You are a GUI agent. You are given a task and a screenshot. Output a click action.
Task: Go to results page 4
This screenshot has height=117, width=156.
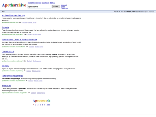(40, 105)
